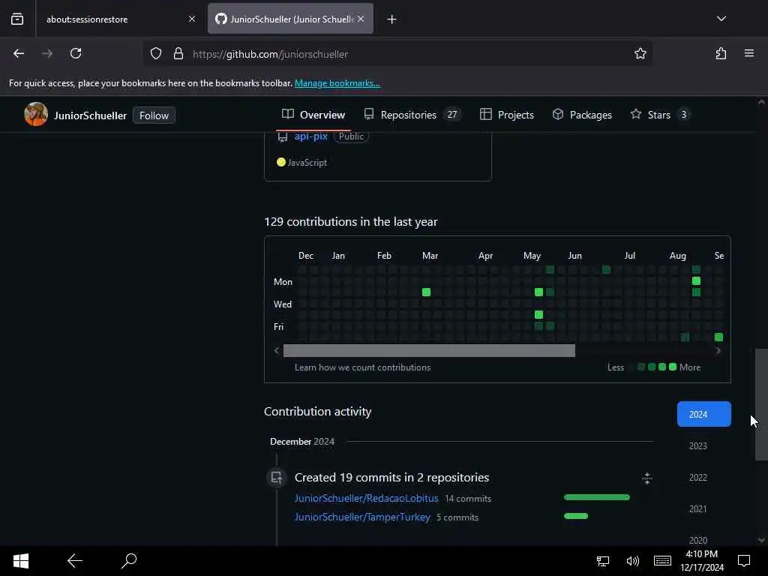Screen dimensions: 768x576
Task: Open the volume tray icon
Action: 632,561
